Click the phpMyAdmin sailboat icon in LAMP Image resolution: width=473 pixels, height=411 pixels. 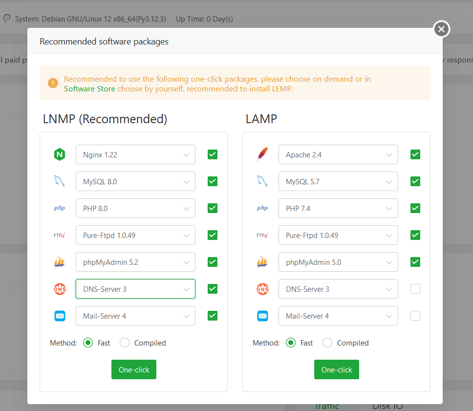262,262
